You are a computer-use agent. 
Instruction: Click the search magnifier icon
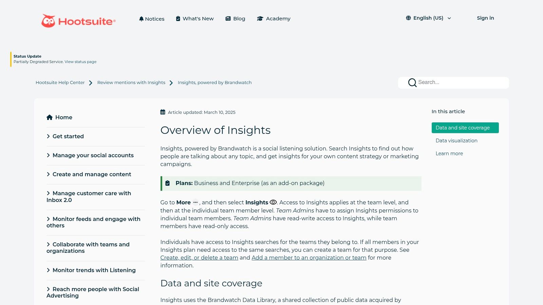(412, 82)
